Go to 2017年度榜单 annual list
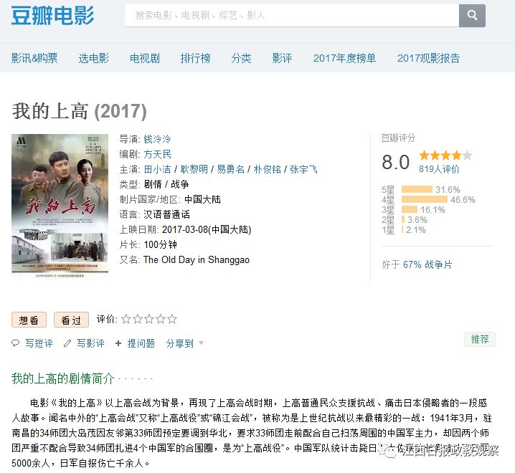Viewport: 515px width, 473px height. point(344,58)
